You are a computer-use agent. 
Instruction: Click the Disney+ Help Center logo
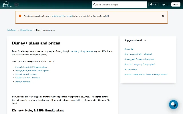[7, 5]
